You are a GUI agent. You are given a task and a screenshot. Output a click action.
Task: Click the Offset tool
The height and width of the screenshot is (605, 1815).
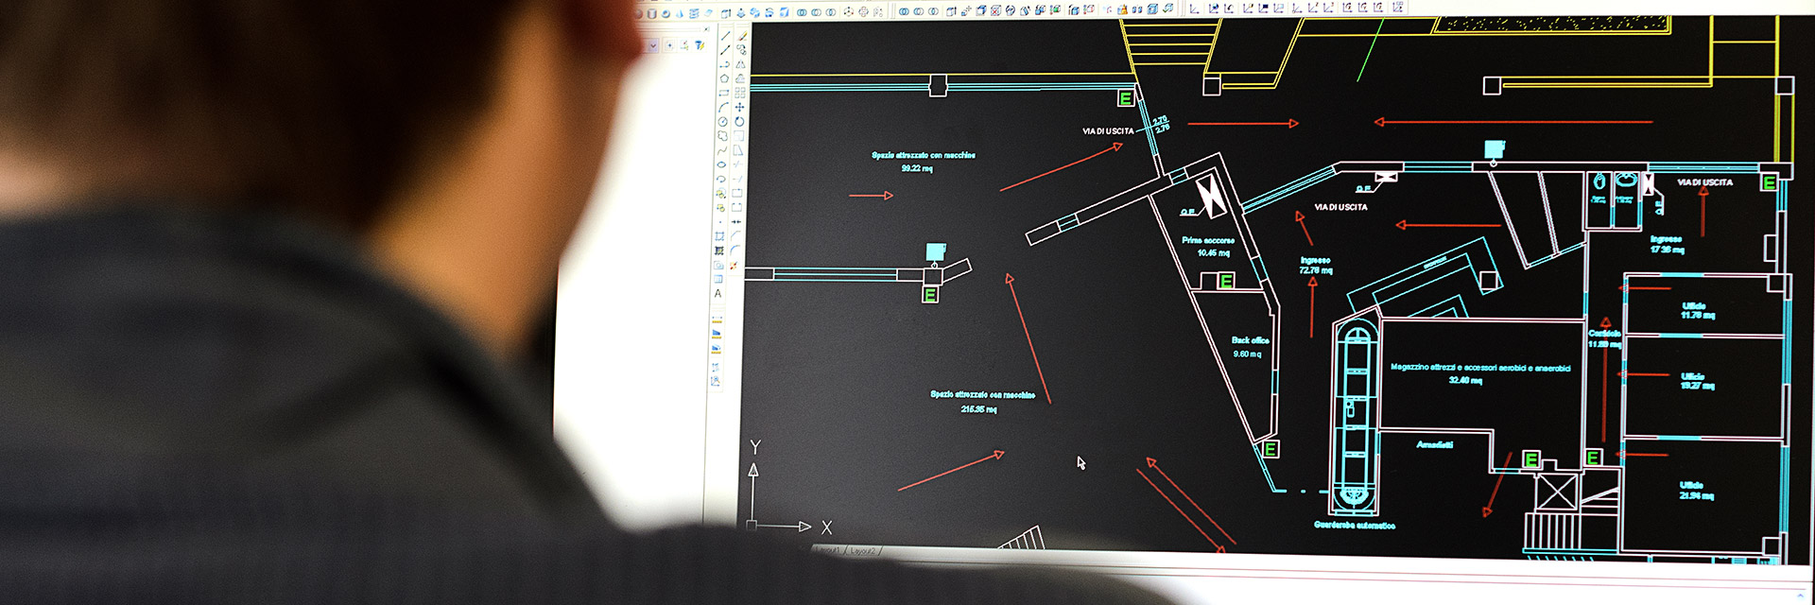coord(740,77)
